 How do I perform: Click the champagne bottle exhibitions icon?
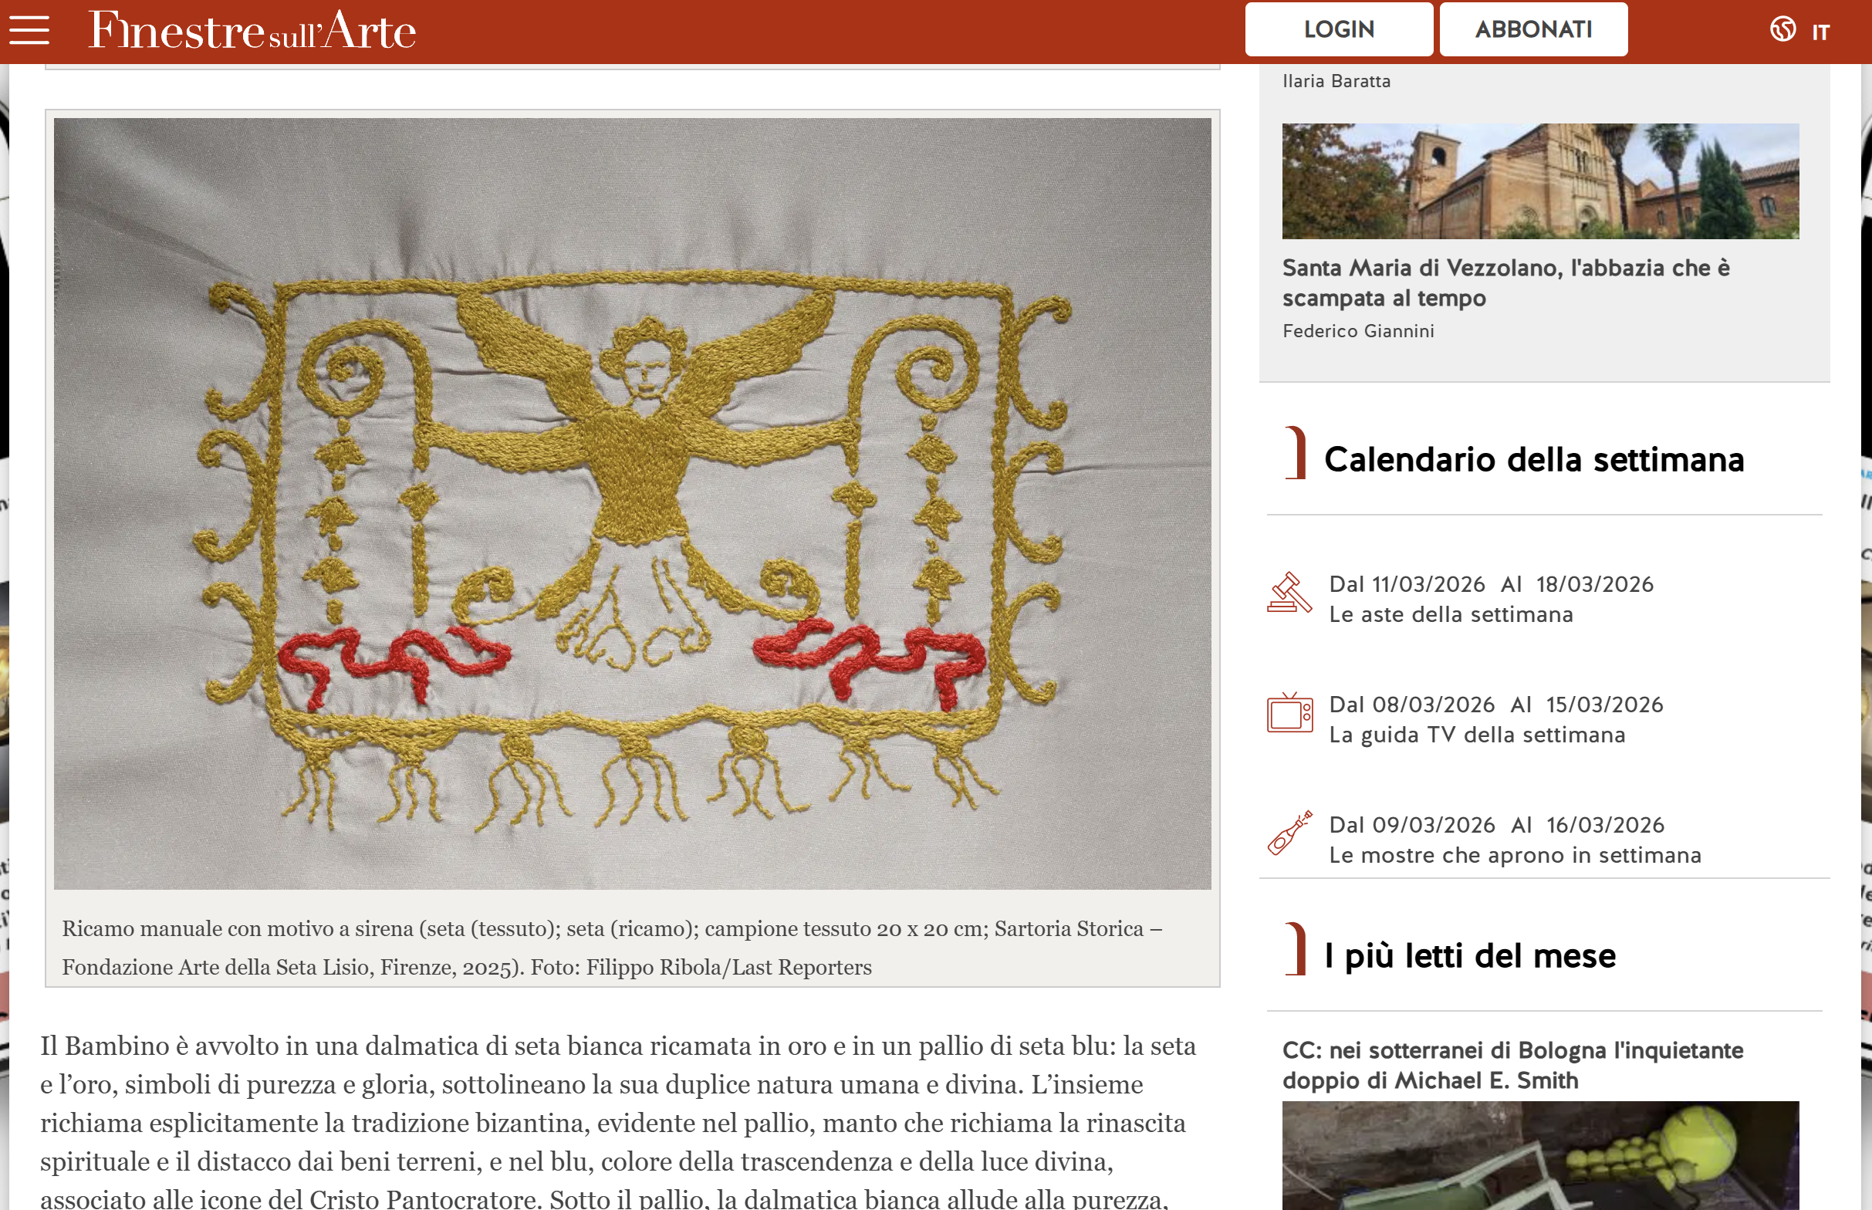[x=1289, y=833]
